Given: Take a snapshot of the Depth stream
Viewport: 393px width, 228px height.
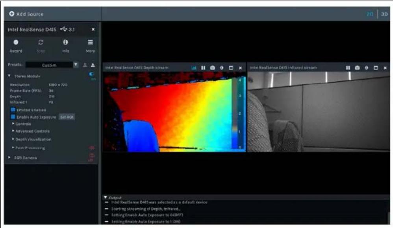Looking at the screenshot, I should click(x=212, y=68).
